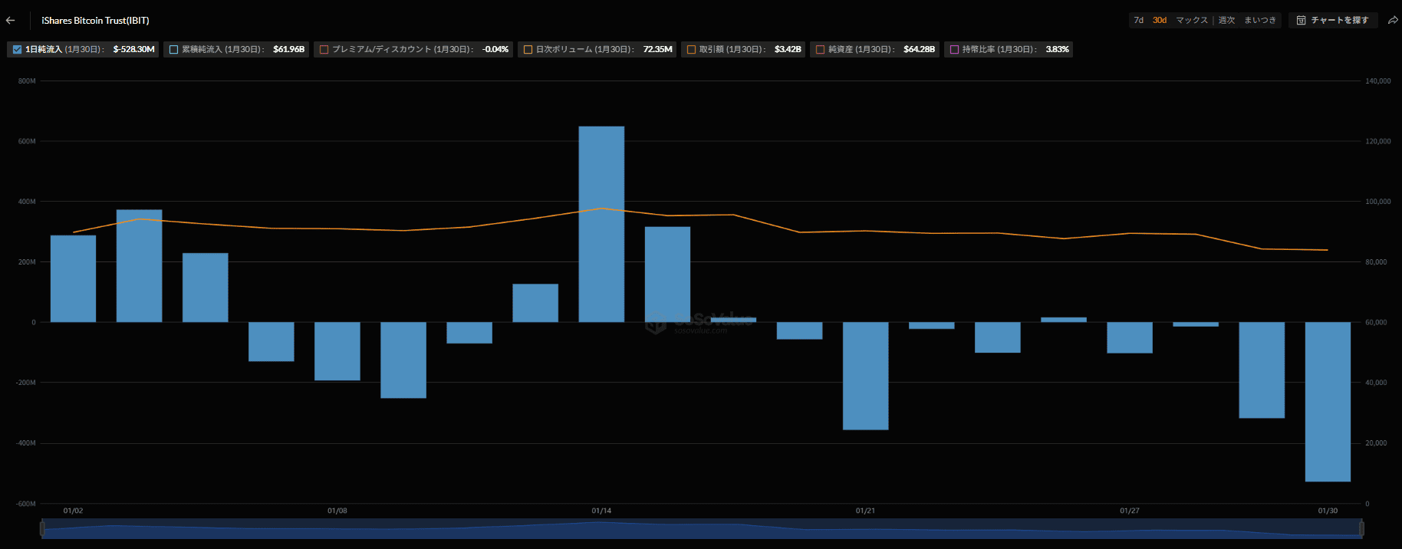
Task: Click the left handle of range slider
Action: [42, 528]
